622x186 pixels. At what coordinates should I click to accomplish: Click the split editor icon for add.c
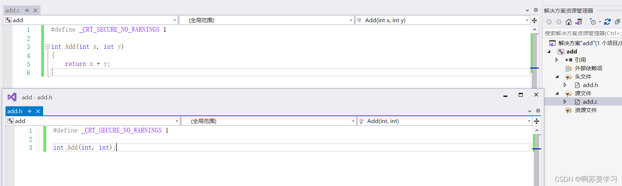tap(534, 20)
